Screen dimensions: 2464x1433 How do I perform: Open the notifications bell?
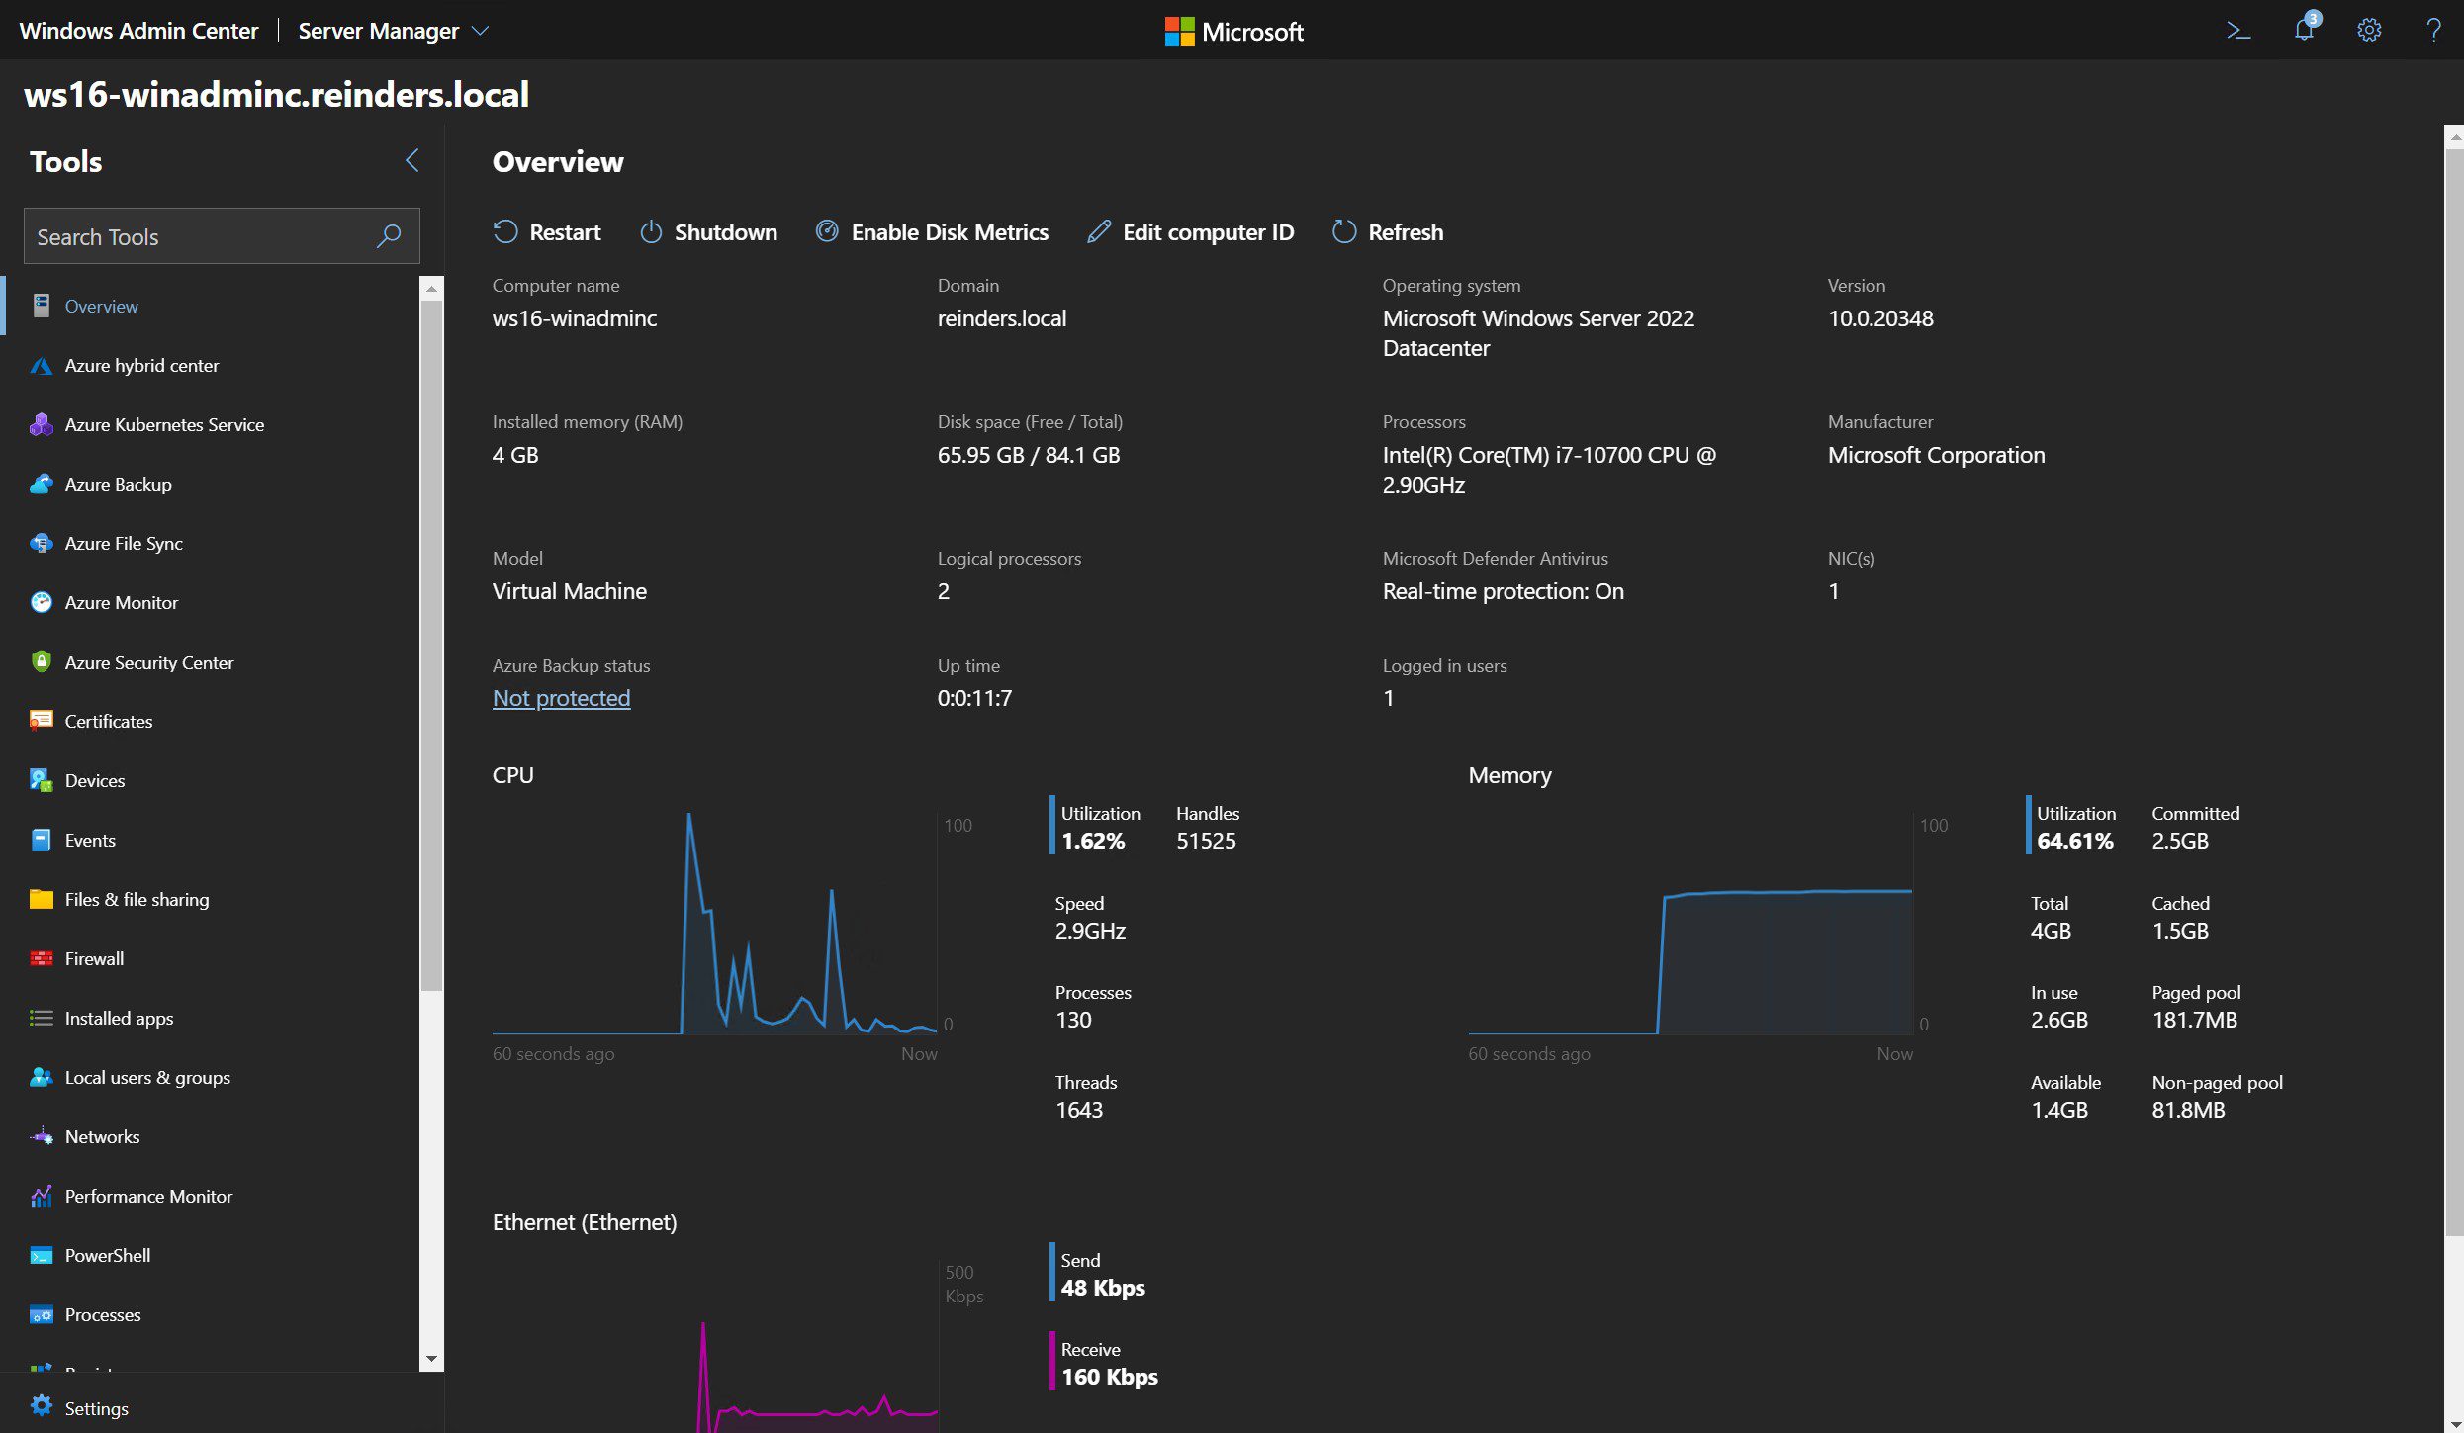[2305, 29]
